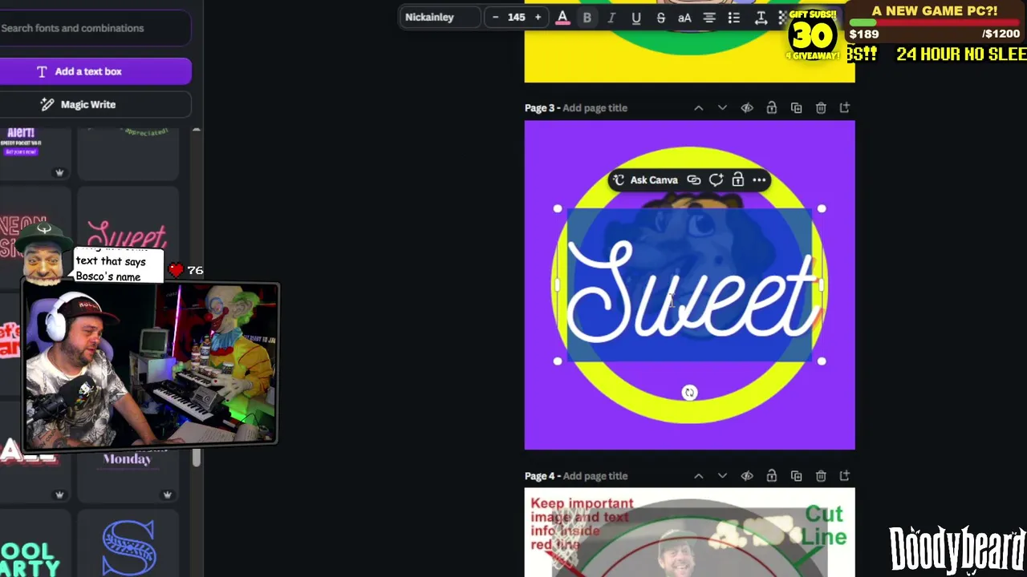
Task: Add a new page after Page 3
Action: 845,108
